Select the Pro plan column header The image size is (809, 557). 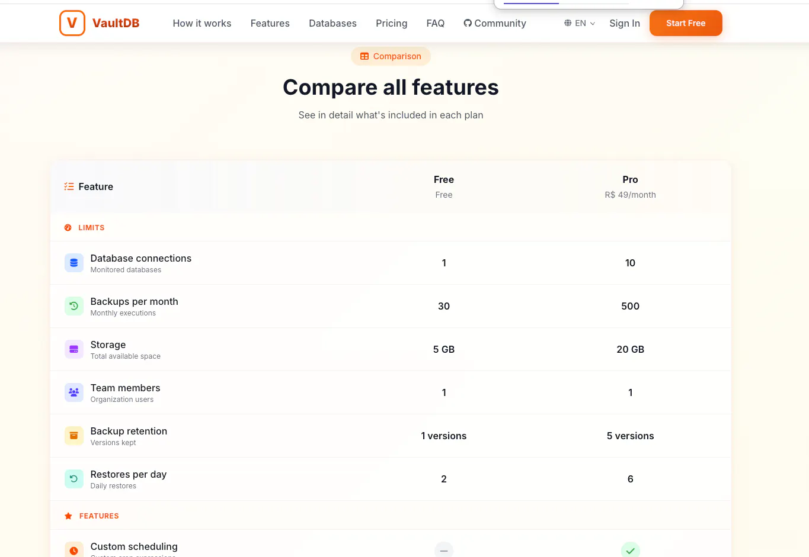point(630,186)
